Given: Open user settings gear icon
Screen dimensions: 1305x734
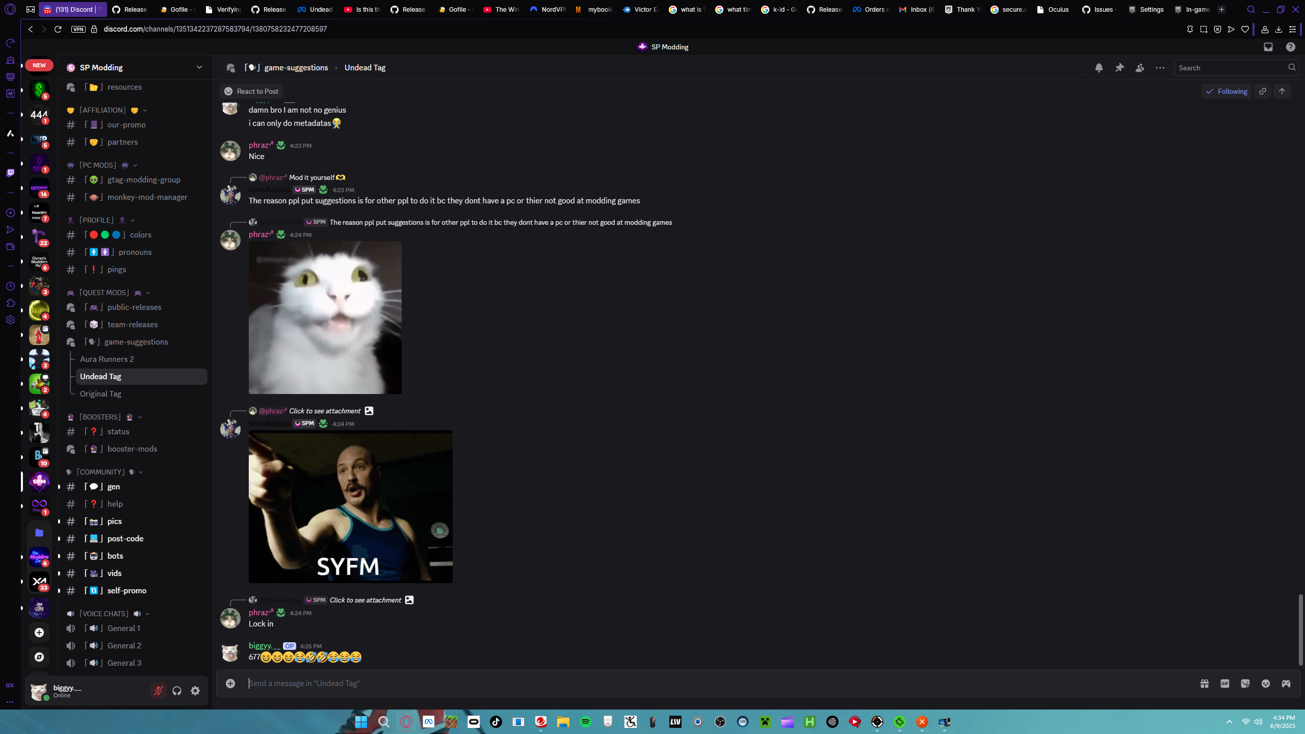Looking at the screenshot, I should coord(195,691).
